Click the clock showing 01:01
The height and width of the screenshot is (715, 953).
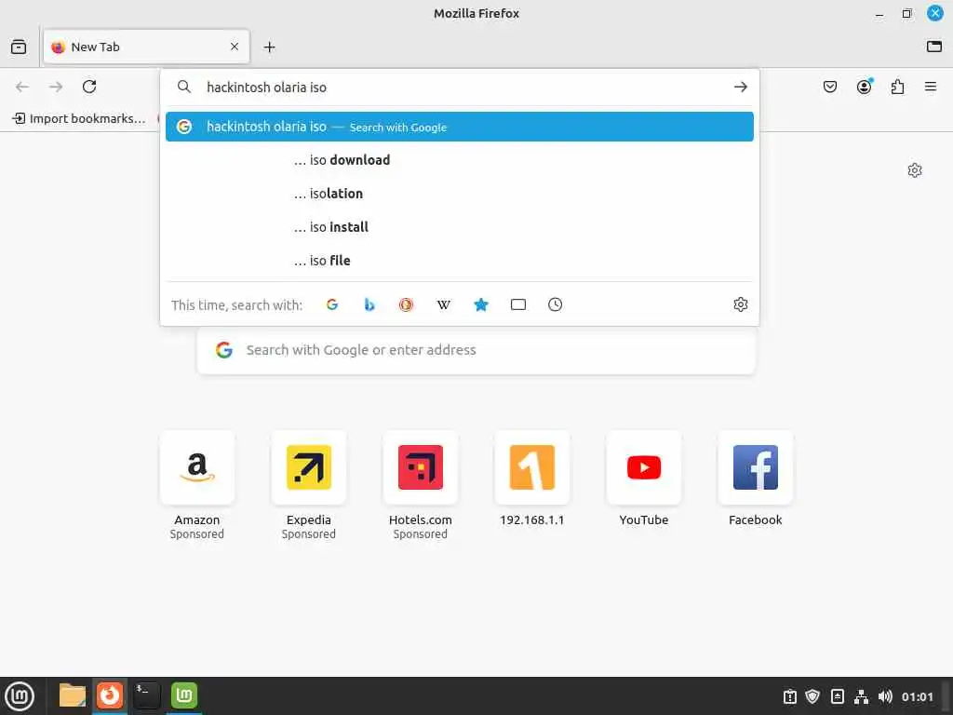(917, 696)
